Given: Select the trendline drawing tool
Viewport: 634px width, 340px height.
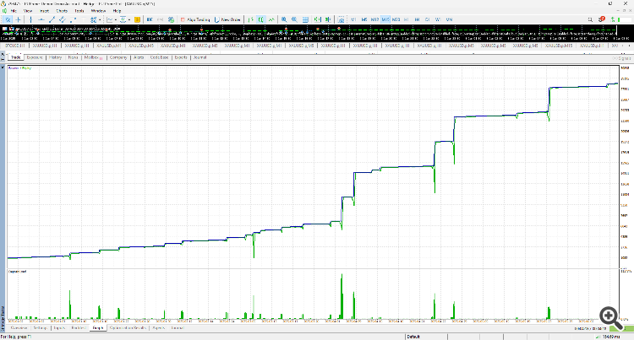Looking at the screenshot, I should pyautogui.click(x=52, y=19).
